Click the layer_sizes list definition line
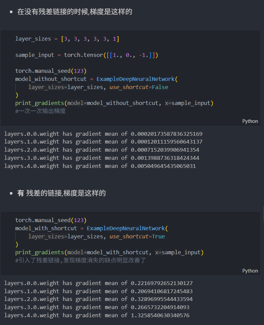Viewport: 264px width, 325px height. (67, 39)
